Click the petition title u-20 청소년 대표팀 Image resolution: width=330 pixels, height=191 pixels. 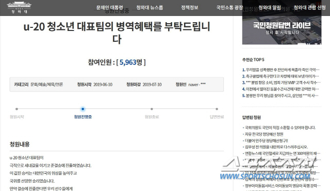pos(117,33)
